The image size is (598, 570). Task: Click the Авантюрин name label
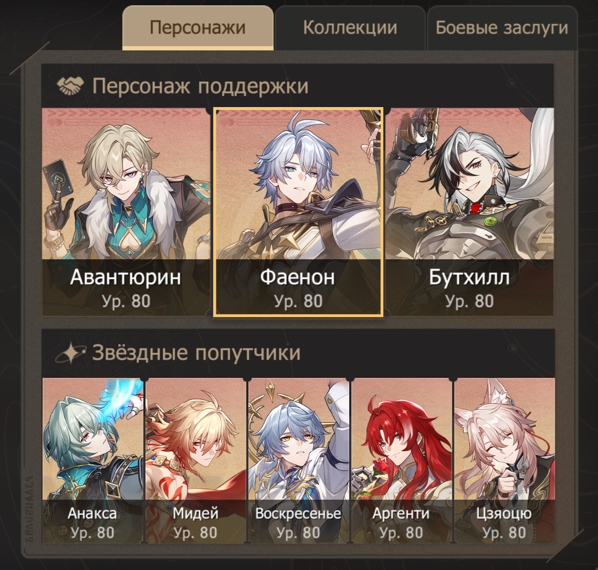click(125, 277)
